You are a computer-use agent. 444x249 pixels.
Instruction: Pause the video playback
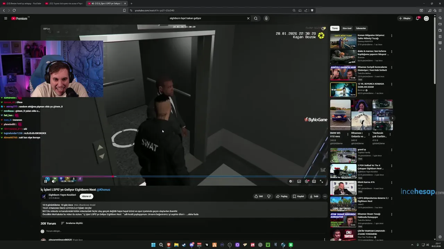tap(45, 181)
